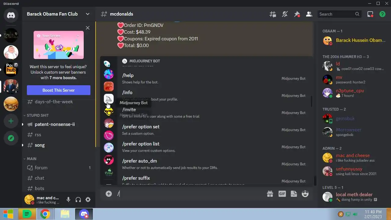Open mac and cheese user panel
Image resolution: width=391 pixels, height=220 pixels.
[x=42, y=200]
